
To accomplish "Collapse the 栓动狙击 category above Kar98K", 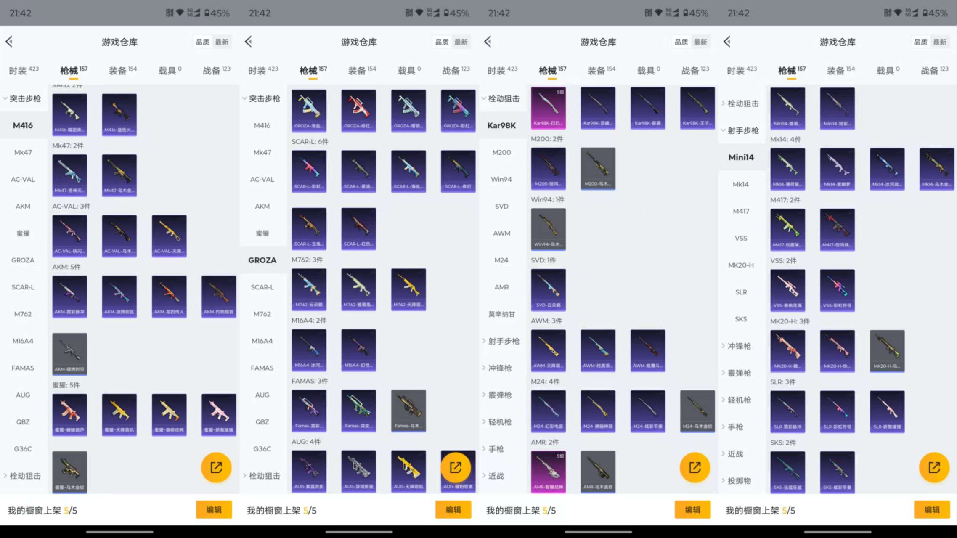I will pyautogui.click(x=503, y=98).
